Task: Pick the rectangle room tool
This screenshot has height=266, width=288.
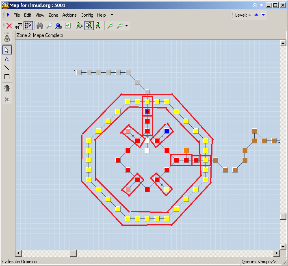Action: pos(7,77)
